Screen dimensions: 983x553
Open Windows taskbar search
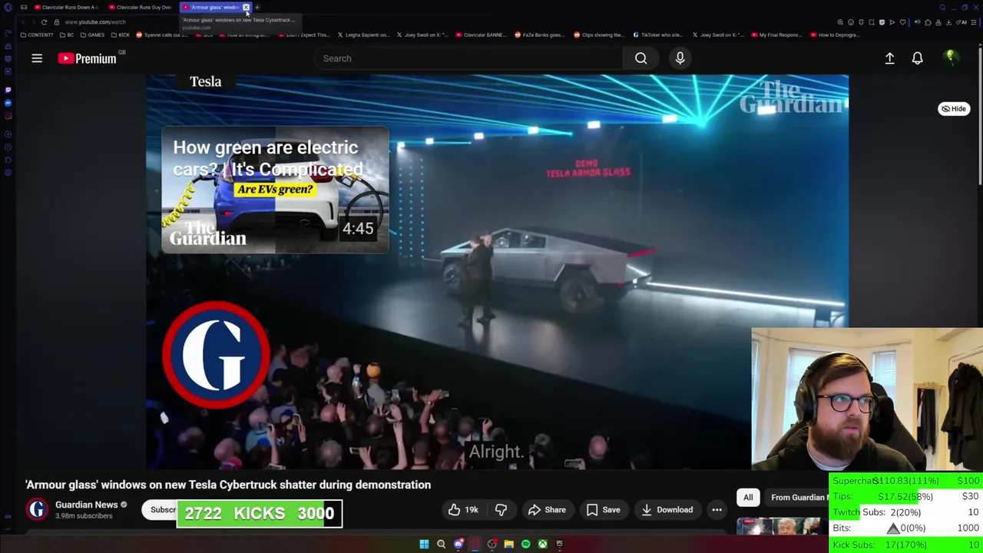(x=441, y=545)
